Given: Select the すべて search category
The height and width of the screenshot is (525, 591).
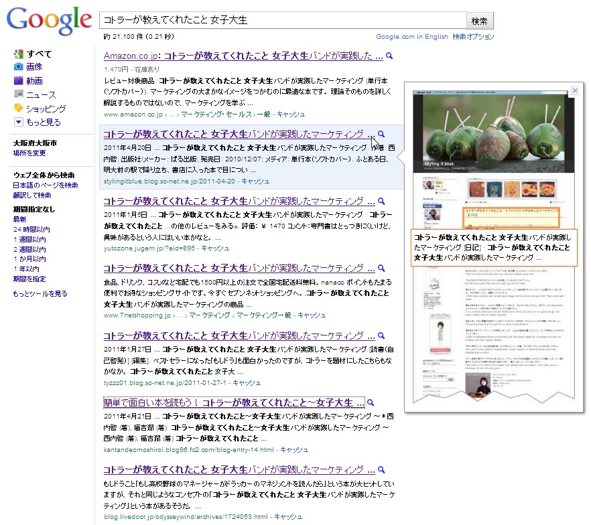Looking at the screenshot, I should [39, 54].
